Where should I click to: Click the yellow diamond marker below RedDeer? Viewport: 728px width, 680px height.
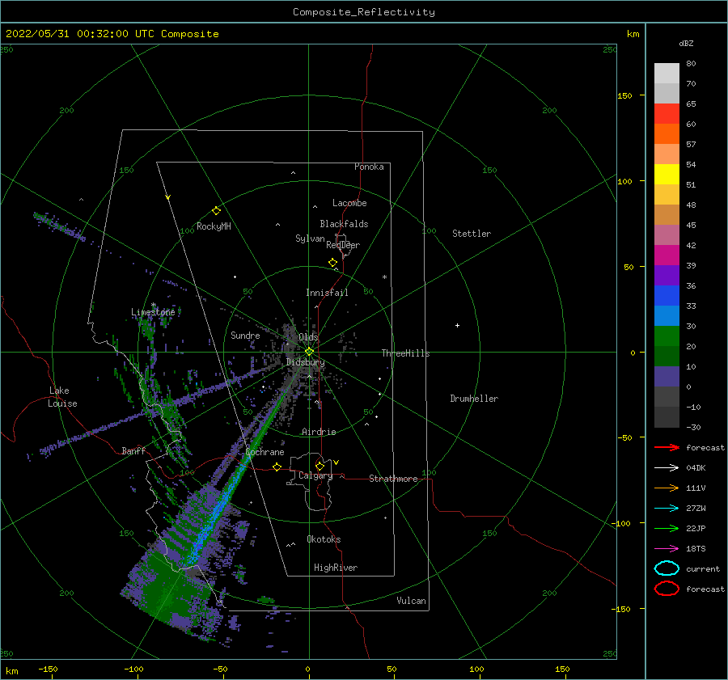[332, 263]
